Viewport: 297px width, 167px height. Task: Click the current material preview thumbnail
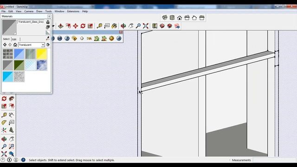pos(9,27)
